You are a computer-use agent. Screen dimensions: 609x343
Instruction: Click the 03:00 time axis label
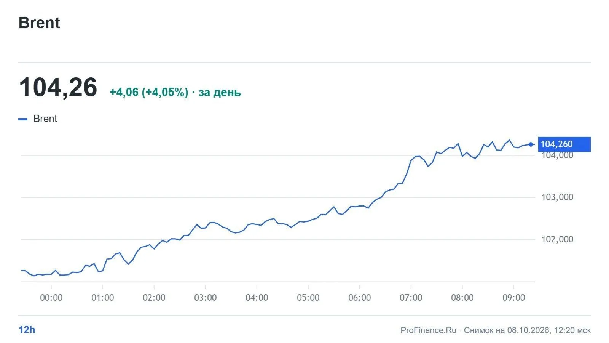[x=206, y=298]
